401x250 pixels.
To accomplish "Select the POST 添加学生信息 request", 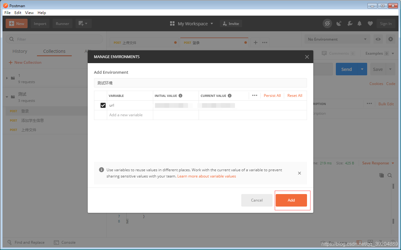I will click(45, 120).
